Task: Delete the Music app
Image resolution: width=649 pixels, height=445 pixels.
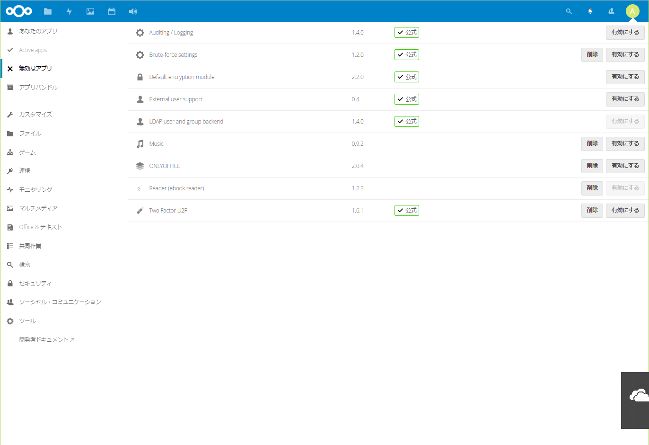Action: 592,144
